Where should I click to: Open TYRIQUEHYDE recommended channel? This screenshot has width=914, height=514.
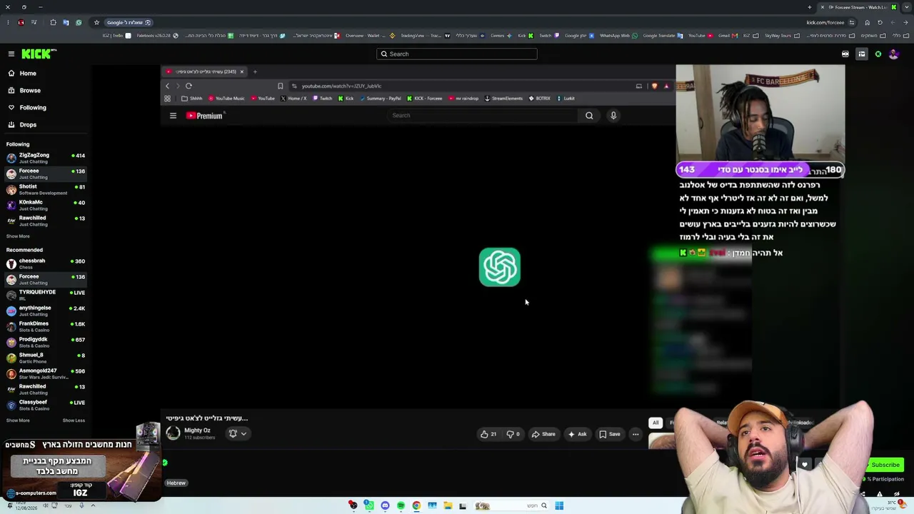pos(46,295)
